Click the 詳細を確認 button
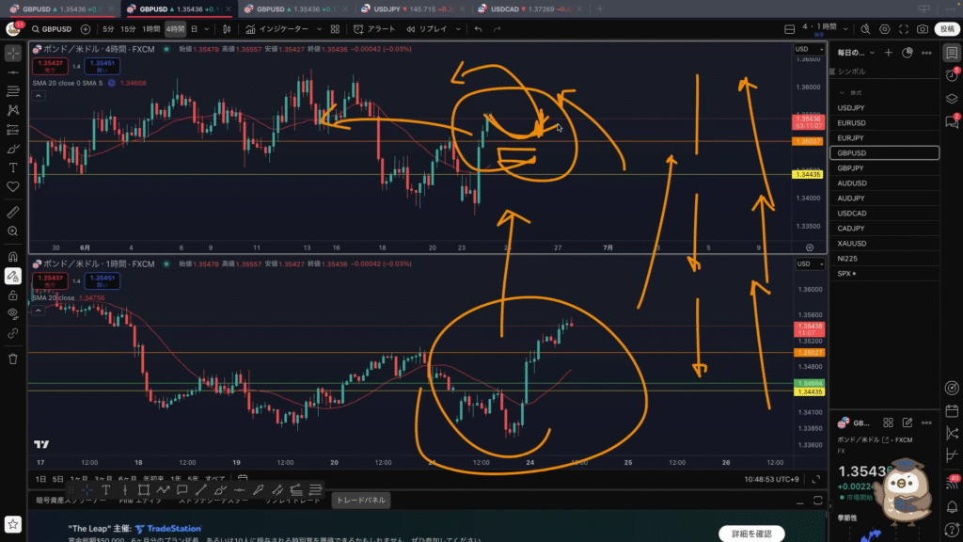Viewport: 963px width, 542px height. [751, 534]
